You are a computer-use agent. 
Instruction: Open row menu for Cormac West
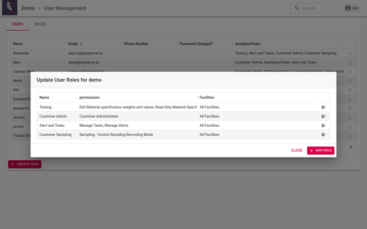pyautogui.click(x=350, y=71)
